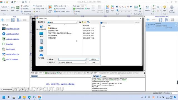Open the look-in folder dropdown
This screenshot has width=178, height=100.
click(x=76, y=22)
